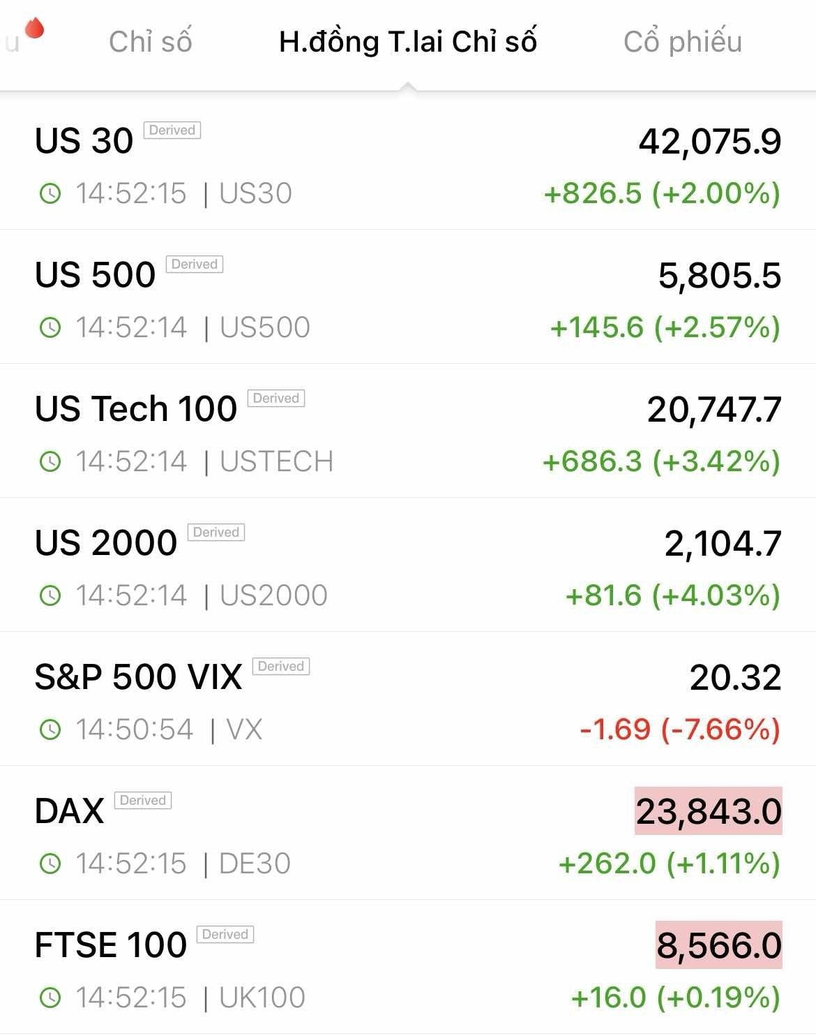
Task: Open the US 2000 row name
Action: pos(106,543)
